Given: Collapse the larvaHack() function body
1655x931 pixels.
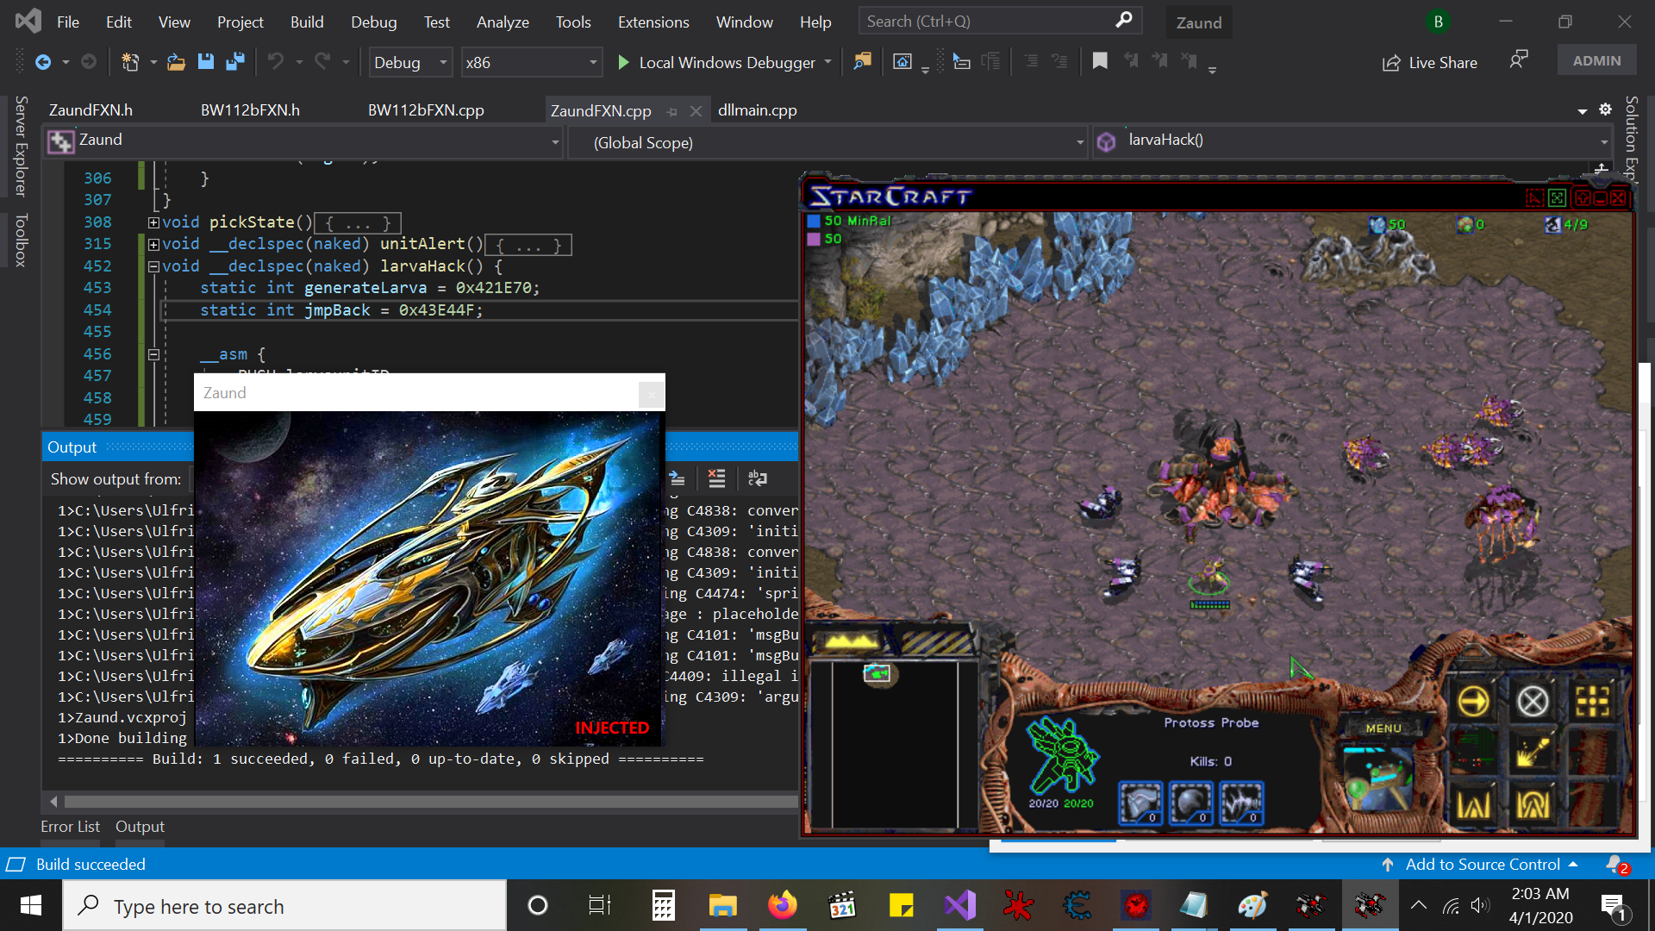Looking at the screenshot, I should [153, 267].
